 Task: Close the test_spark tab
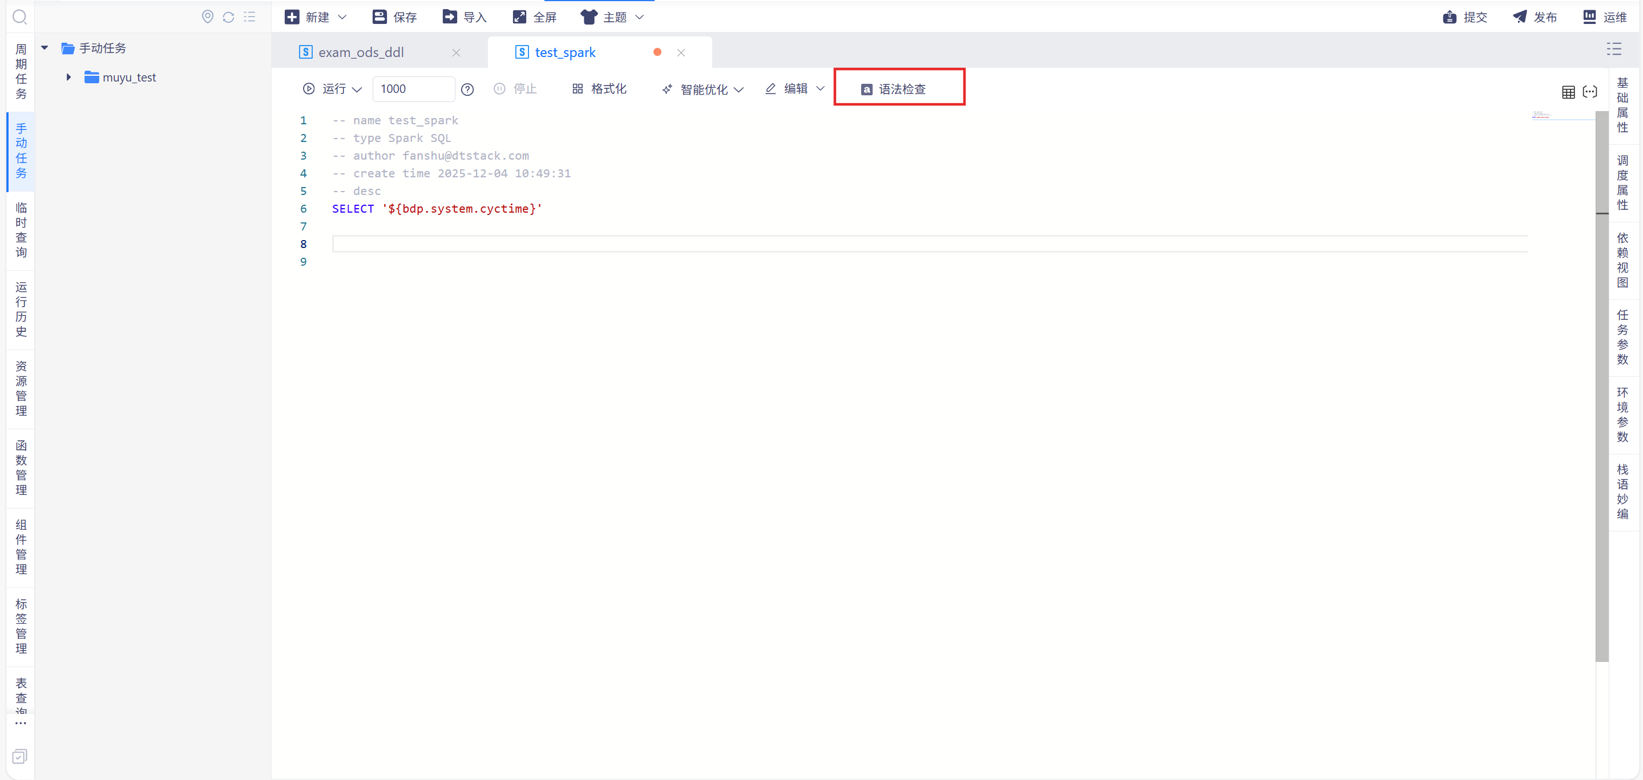[681, 53]
